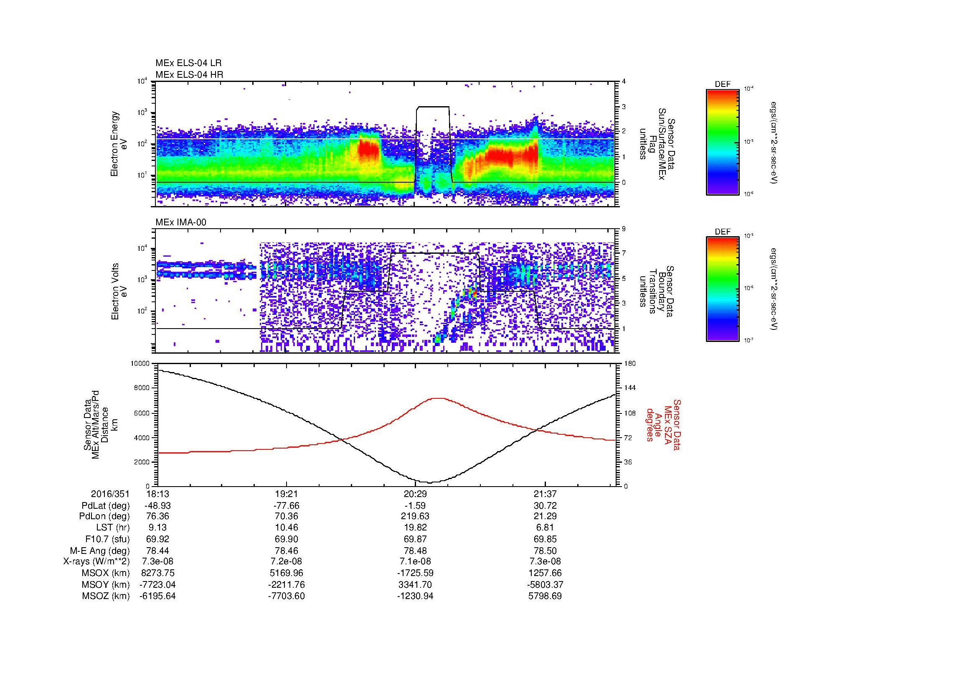Viewport: 977px width, 691px height.
Task: Click the F10.7 value 69.92
Action: tap(157, 539)
